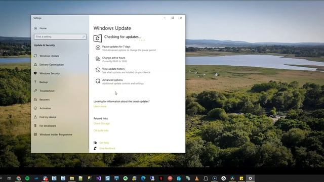324x182 pixels.
Task: Click the pause icon for Pause updates
Action: (x=98, y=48)
